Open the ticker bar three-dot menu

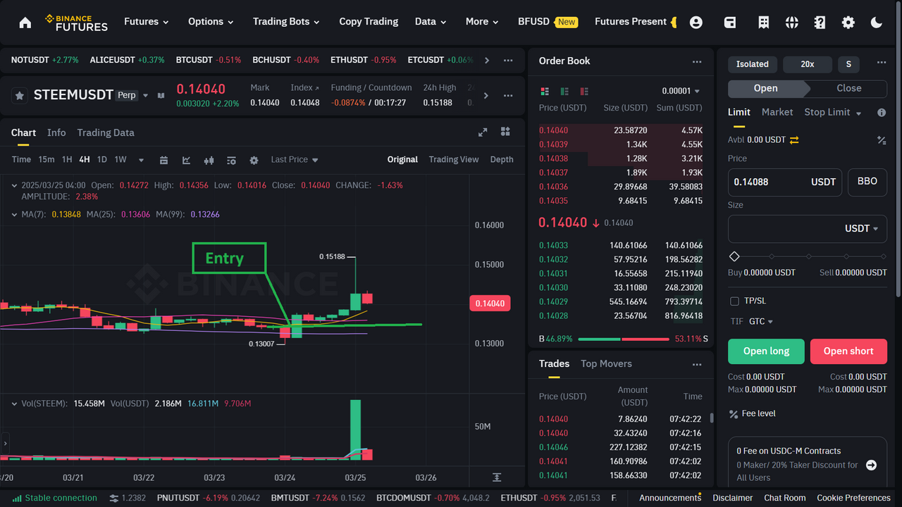508,61
